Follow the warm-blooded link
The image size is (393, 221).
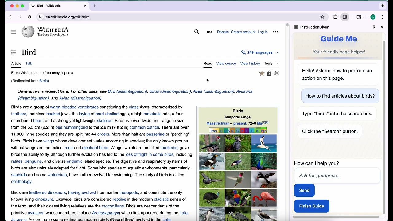coord(63,107)
